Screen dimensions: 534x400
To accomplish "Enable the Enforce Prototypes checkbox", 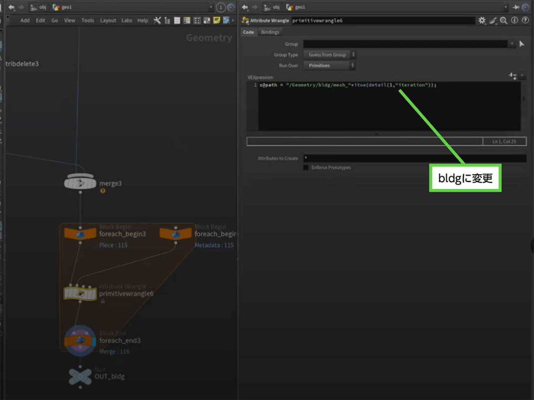I will click(306, 168).
